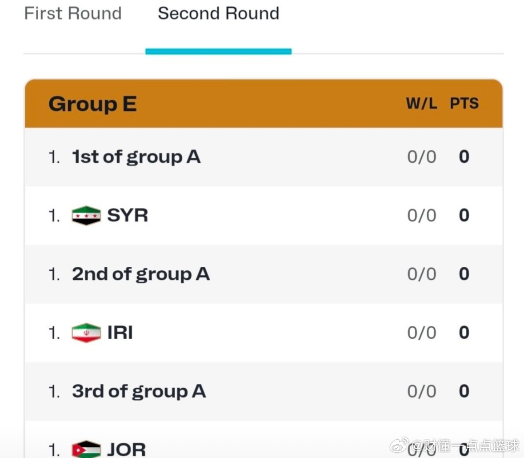Open the SYR team entry
The height and width of the screenshot is (458, 524).
[x=264, y=215]
